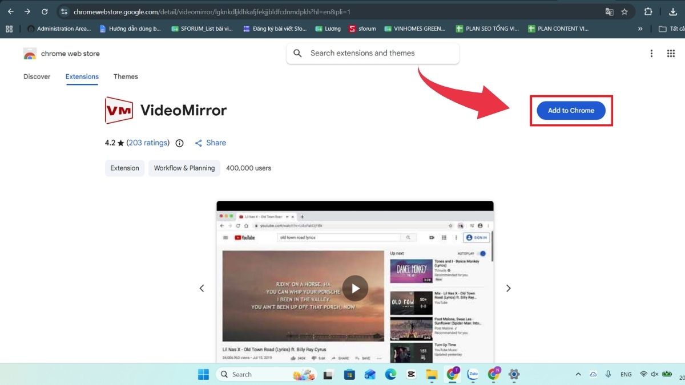The height and width of the screenshot is (385, 685).
Task: Click the browser forward arrow
Action: pyautogui.click(x=27, y=11)
